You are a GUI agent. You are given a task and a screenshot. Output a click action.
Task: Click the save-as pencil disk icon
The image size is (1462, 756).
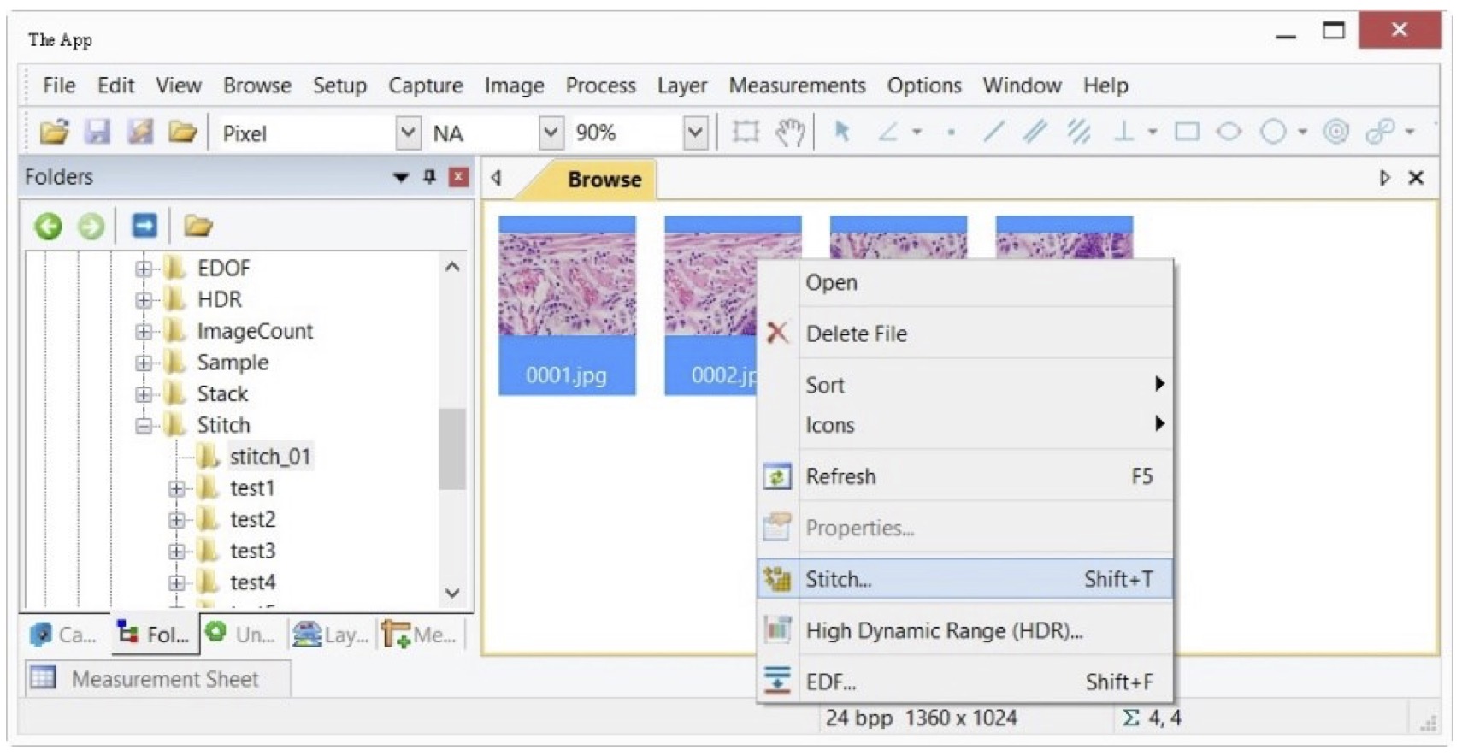(140, 132)
